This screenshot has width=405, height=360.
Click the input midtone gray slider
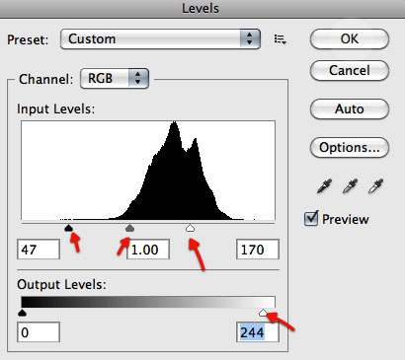pos(129,228)
